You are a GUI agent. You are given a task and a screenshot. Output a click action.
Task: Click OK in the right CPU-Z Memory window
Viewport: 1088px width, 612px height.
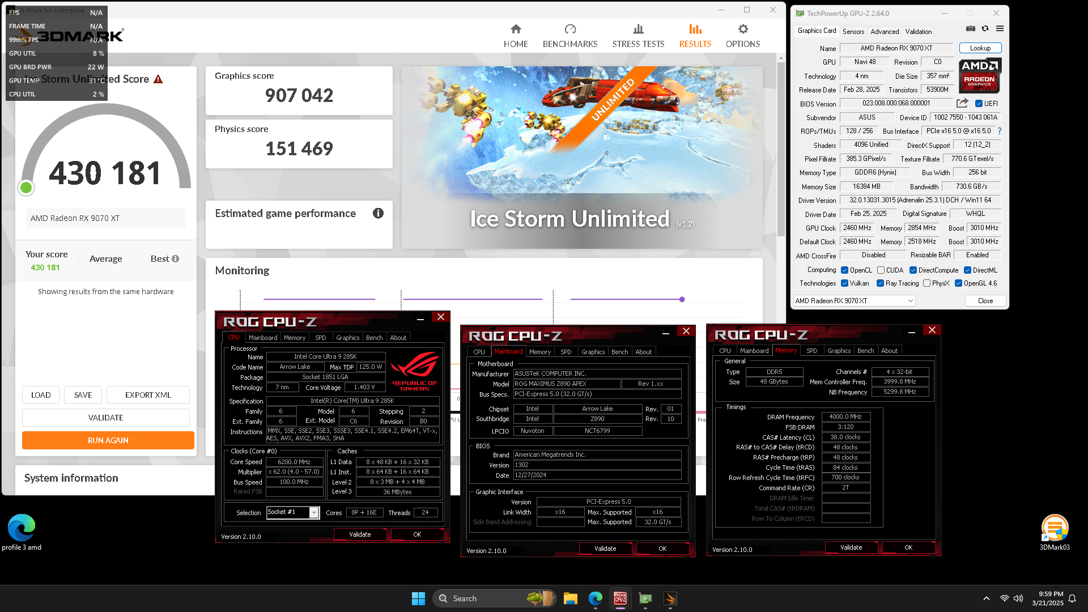[908, 547]
